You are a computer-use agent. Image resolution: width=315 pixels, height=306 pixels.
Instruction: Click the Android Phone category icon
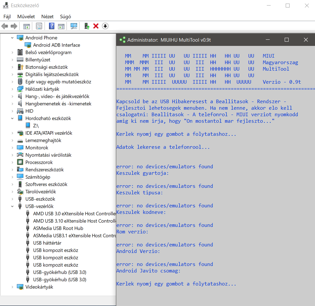pyautogui.click(x=20, y=37)
